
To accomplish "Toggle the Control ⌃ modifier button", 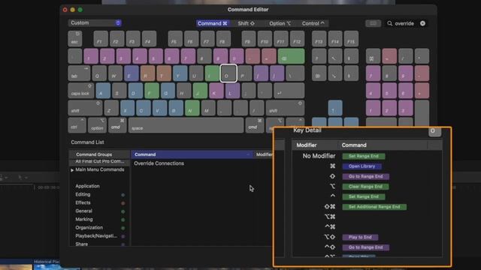I will click(x=313, y=23).
